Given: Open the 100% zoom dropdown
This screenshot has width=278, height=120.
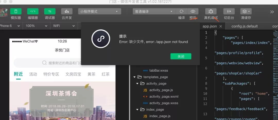Looking at the screenshot, I should tap(37, 26).
